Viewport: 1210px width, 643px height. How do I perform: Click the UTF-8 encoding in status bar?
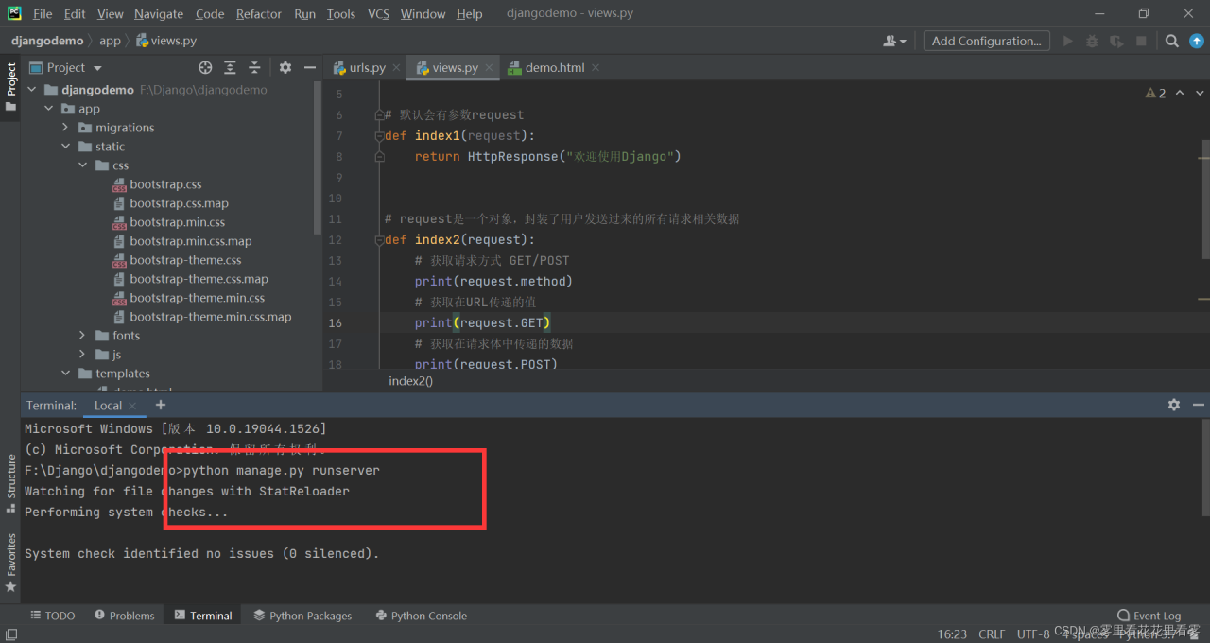point(1033,634)
